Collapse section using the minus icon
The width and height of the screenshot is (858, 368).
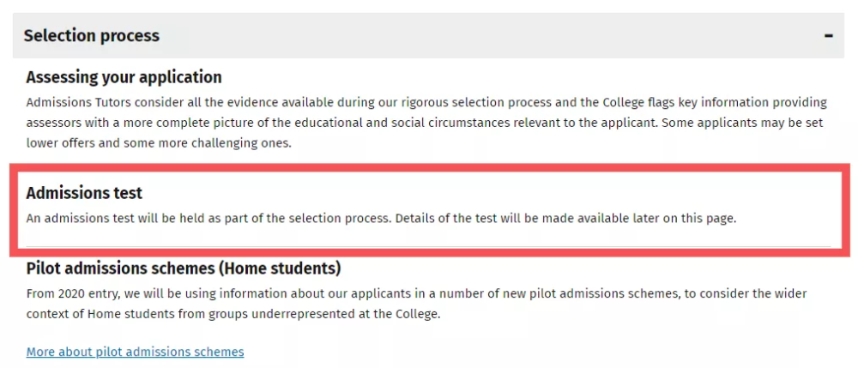tap(828, 36)
